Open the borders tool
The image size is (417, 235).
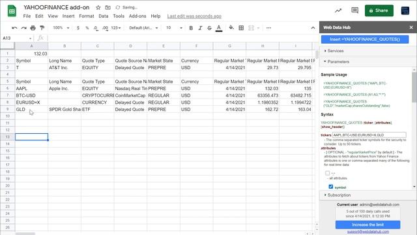pyautogui.click(x=241, y=27)
